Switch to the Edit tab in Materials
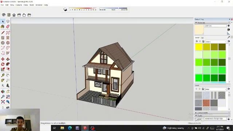This screenshot has height=131, width=233. pyautogui.click(x=202, y=38)
